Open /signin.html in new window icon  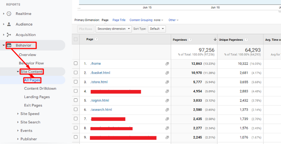167,100
